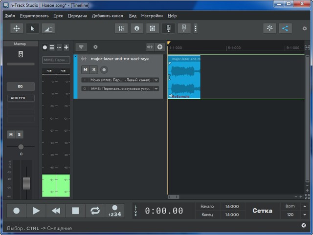This screenshot has width=313, height=235.
Task: Open the info icon in top toolbar
Action: tap(136, 28)
